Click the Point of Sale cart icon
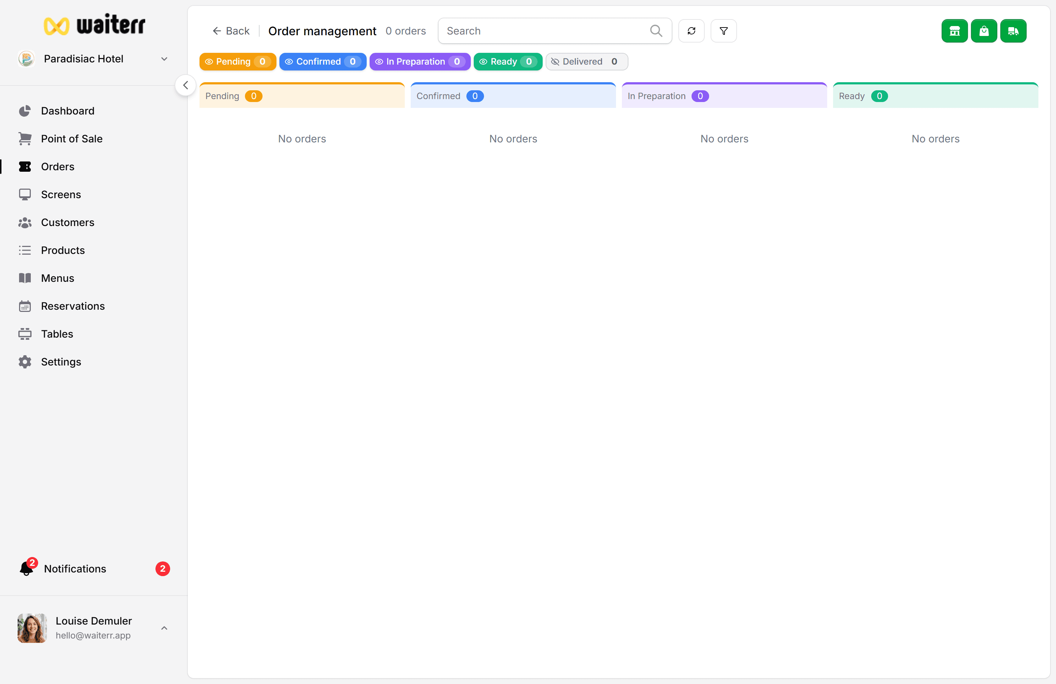This screenshot has width=1056, height=684. click(25, 139)
